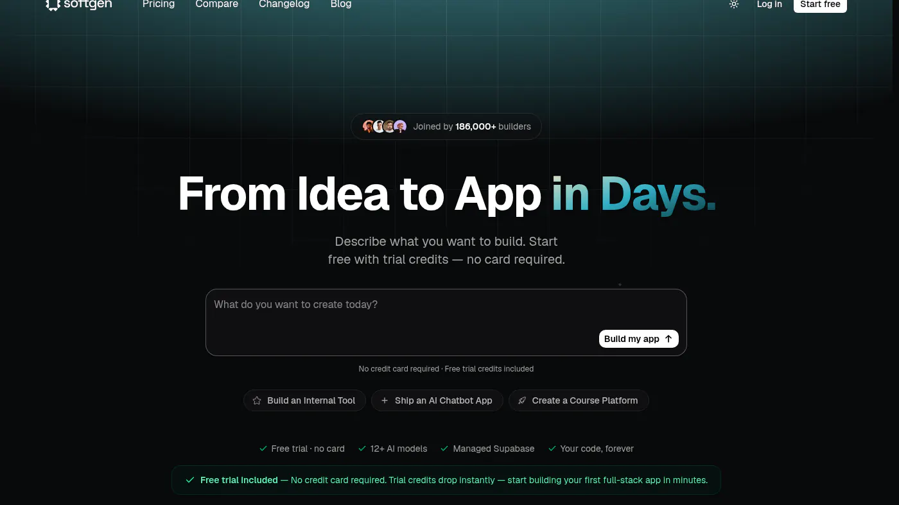
Task: Click the checkmark in the Free trial included banner
Action: tap(190, 480)
